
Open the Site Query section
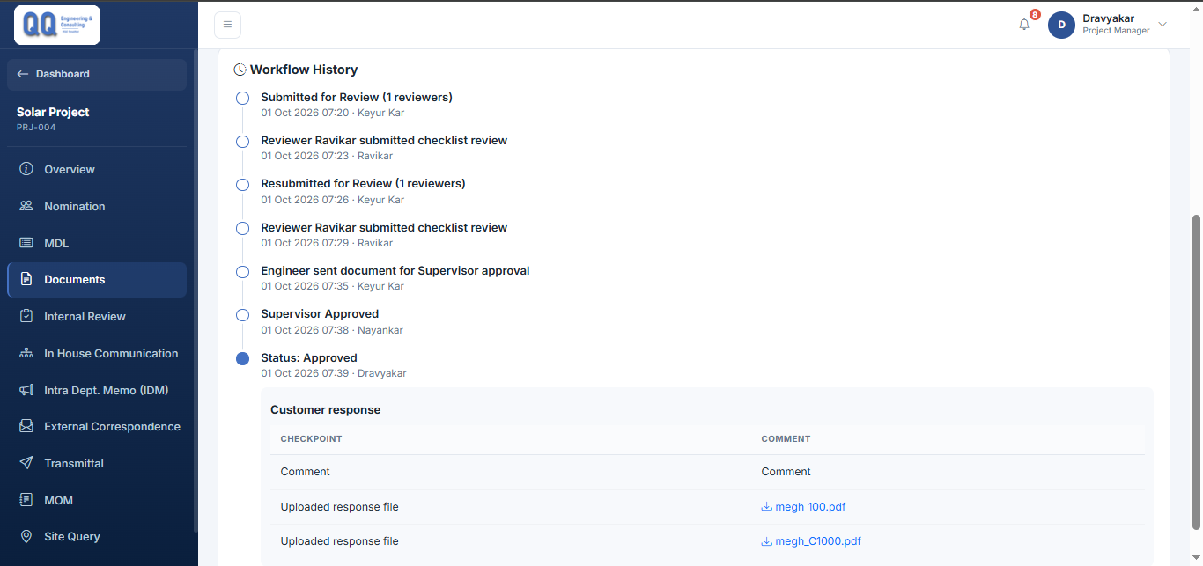point(97,536)
